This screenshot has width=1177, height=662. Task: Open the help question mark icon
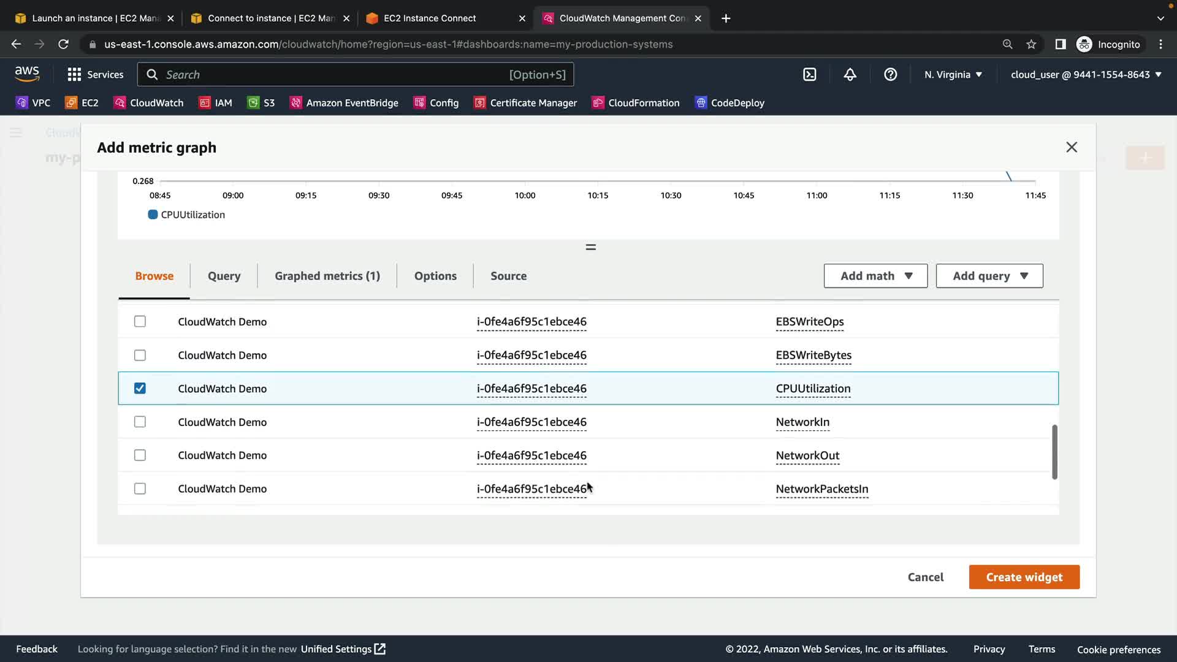(x=890, y=75)
